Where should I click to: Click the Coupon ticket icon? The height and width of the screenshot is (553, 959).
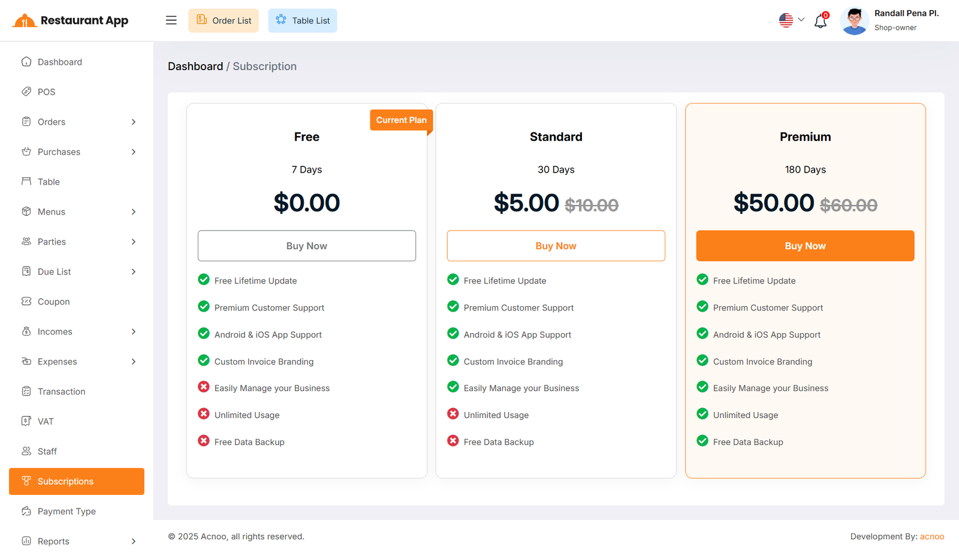coord(26,301)
